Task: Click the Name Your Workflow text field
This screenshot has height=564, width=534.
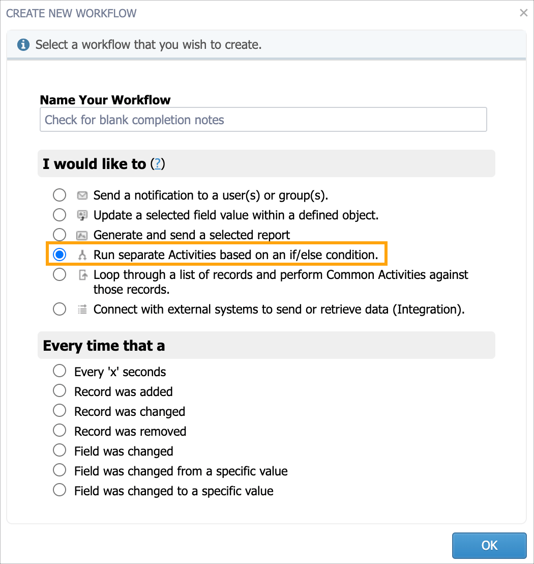Action: click(x=263, y=120)
